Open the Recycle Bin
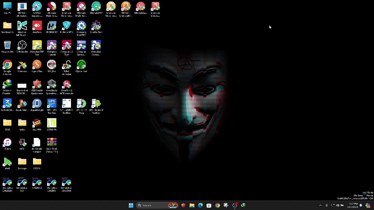 pyautogui.click(x=7, y=47)
